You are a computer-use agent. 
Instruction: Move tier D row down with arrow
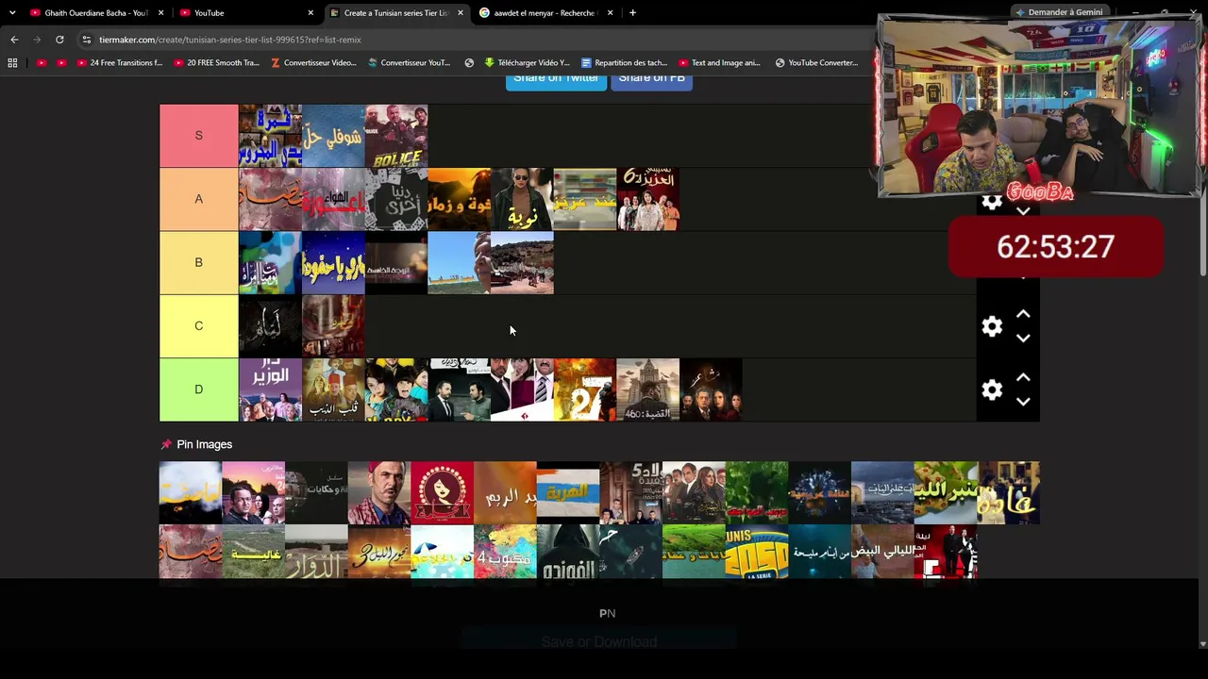coord(1023,401)
